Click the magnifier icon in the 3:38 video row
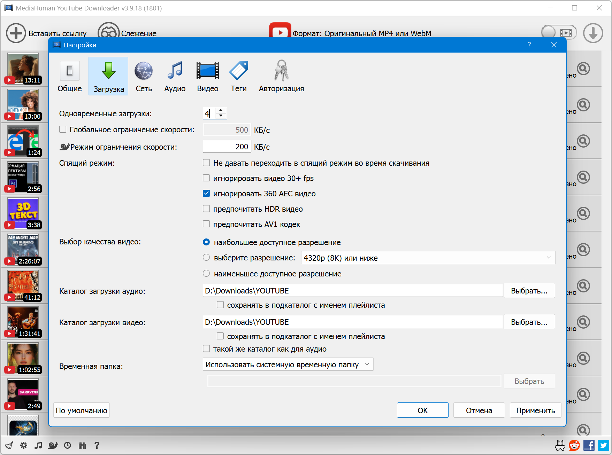The width and height of the screenshot is (612, 455). click(583, 214)
